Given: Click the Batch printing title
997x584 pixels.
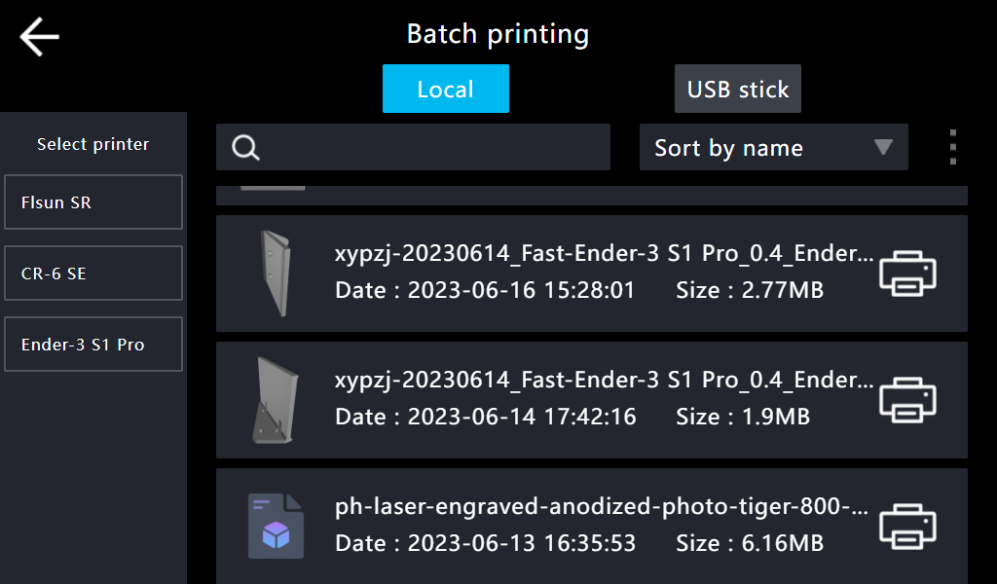Looking at the screenshot, I should tap(498, 35).
